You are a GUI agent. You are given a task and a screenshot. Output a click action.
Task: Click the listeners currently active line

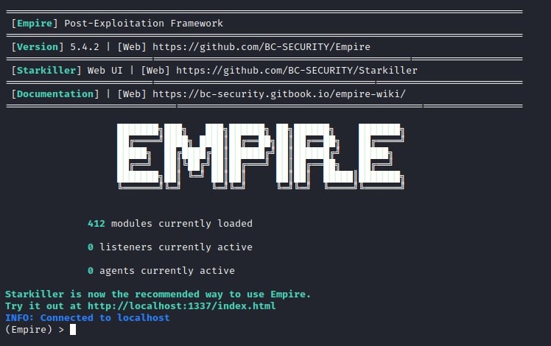pos(169,247)
